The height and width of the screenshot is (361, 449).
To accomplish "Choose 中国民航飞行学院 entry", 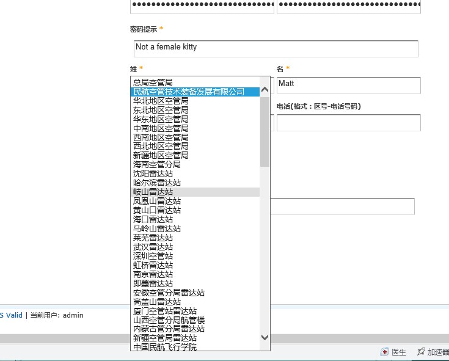I will pos(195,347).
